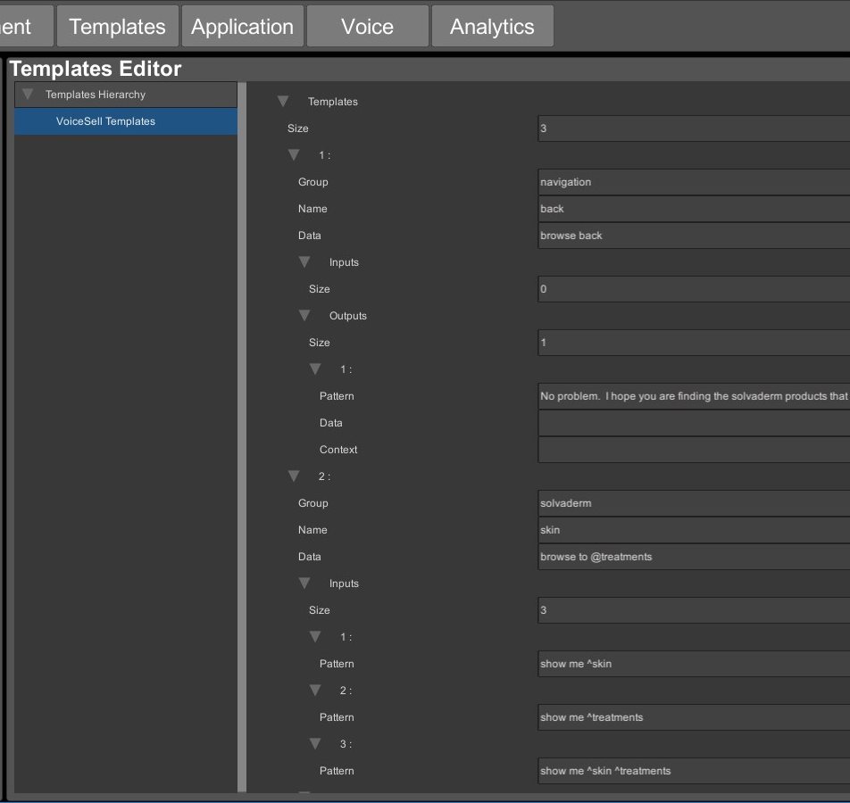The height and width of the screenshot is (803, 850).
Task: Edit the Group field containing 'navigation'
Action: coord(694,182)
